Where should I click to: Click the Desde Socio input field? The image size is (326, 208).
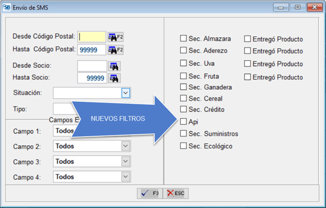click(x=92, y=66)
